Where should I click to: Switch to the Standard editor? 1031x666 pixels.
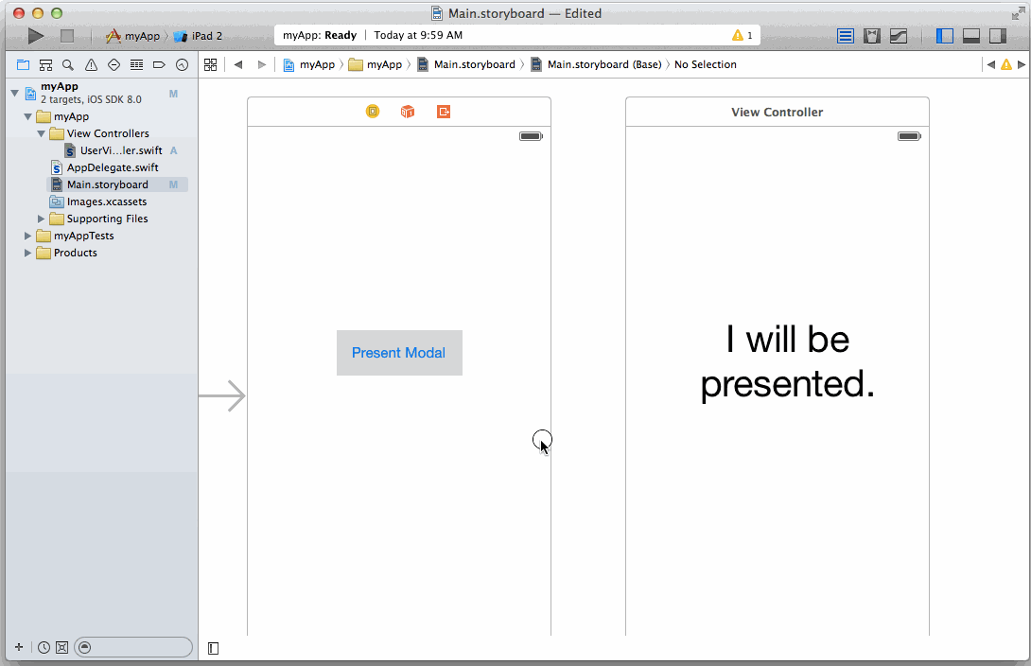846,36
